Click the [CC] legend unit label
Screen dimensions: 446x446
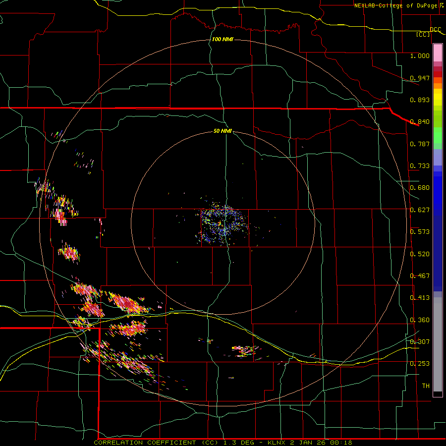point(423,34)
